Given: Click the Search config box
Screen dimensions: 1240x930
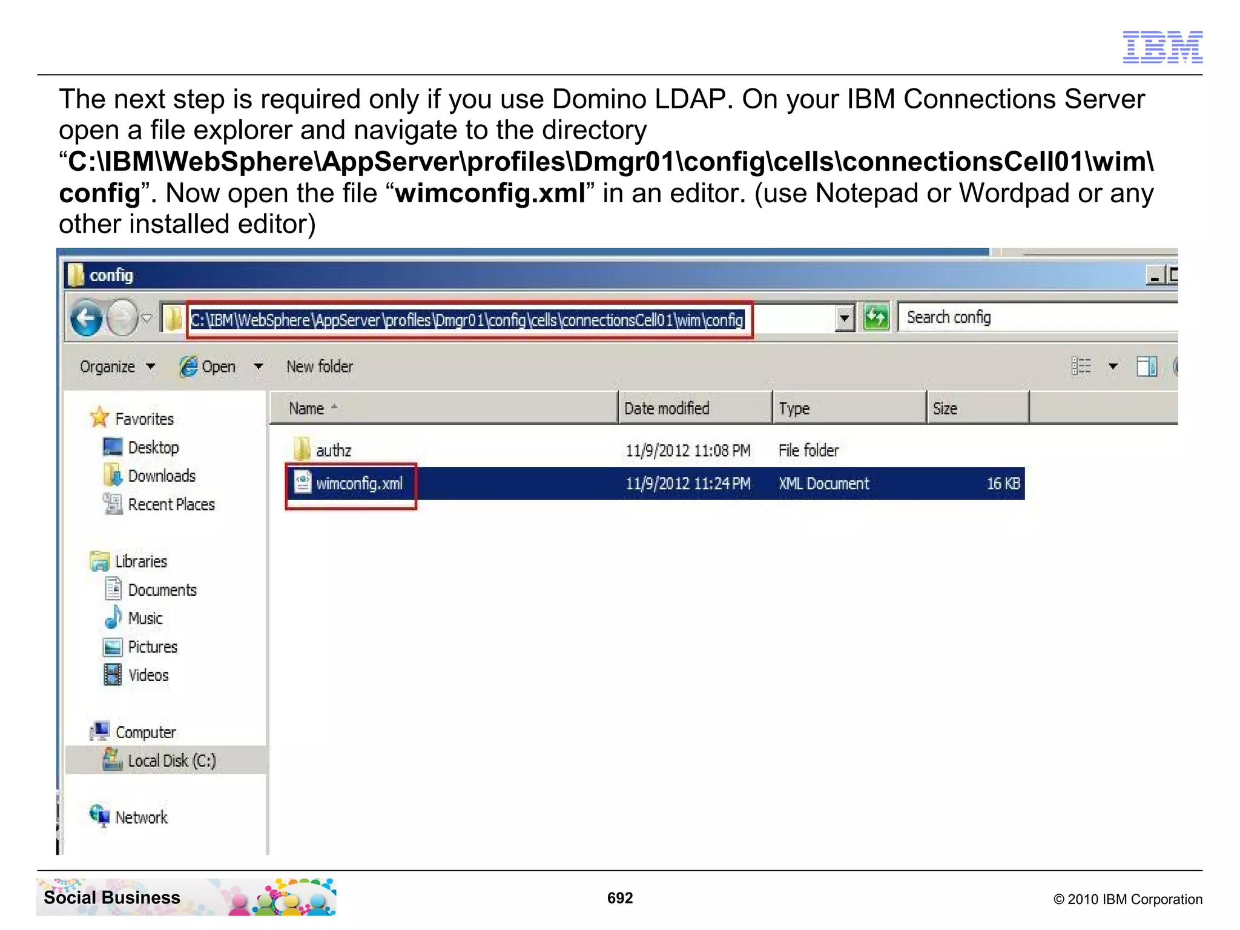Looking at the screenshot, I should click(x=1038, y=317).
